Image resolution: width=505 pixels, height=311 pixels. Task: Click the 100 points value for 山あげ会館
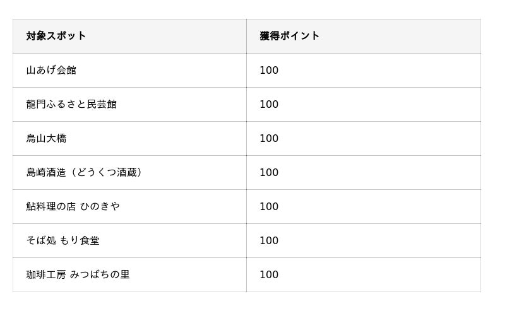click(x=269, y=70)
